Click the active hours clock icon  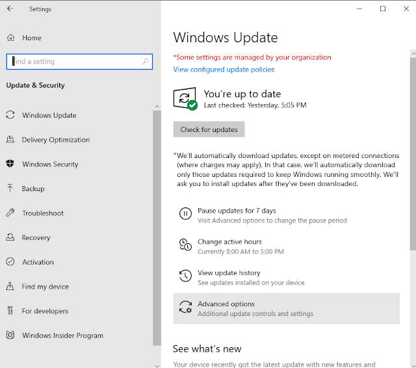(x=185, y=244)
